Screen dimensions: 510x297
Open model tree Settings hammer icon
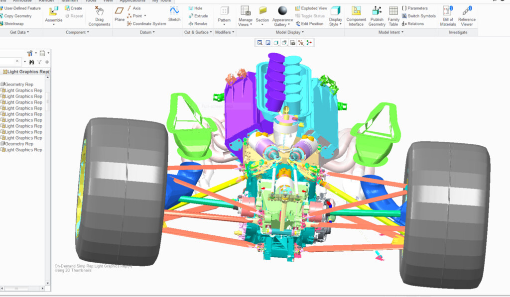(29, 53)
